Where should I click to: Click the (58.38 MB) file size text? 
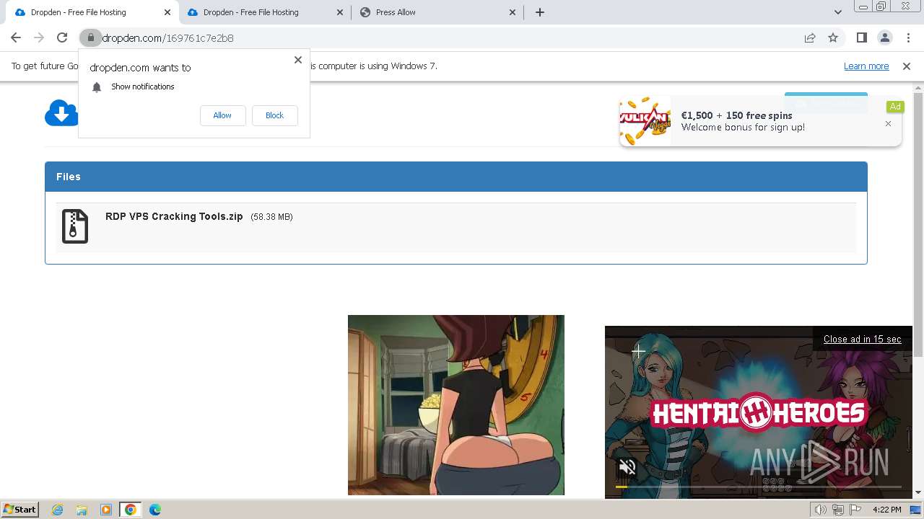point(271,217)
